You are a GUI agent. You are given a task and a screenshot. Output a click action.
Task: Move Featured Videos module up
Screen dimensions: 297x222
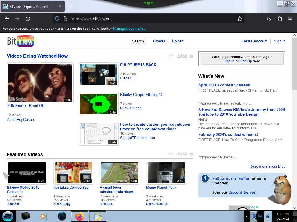coord(179,154)
